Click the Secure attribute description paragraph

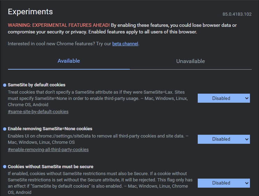pos(97,183)
